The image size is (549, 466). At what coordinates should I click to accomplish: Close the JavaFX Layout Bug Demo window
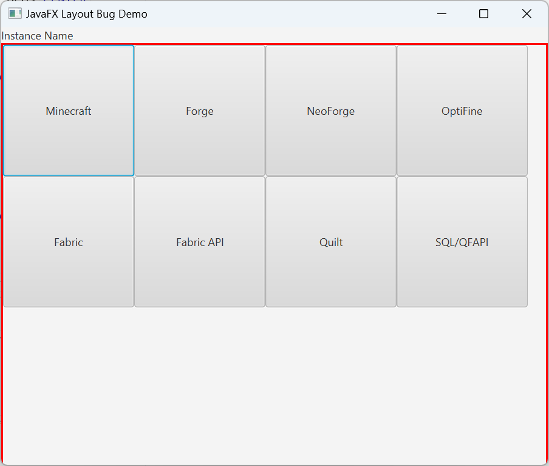pos(527,13)
